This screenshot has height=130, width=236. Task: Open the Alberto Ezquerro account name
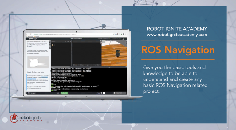pyautogui.click(x=117, y=39)
